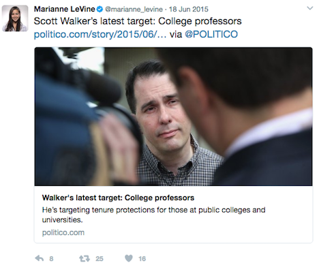Click the word via in tweet text
Viewport: 319px width, 267px height.
point(176,34)
